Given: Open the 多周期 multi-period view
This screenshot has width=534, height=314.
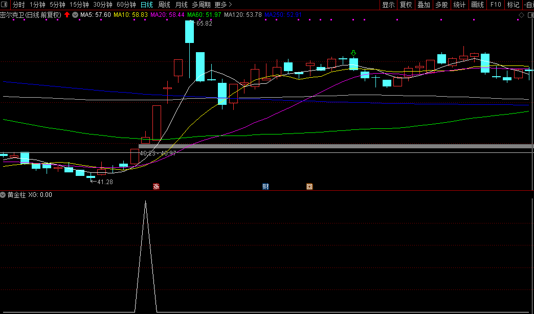Looking at the screenshot, I should (x=201, y=5).
